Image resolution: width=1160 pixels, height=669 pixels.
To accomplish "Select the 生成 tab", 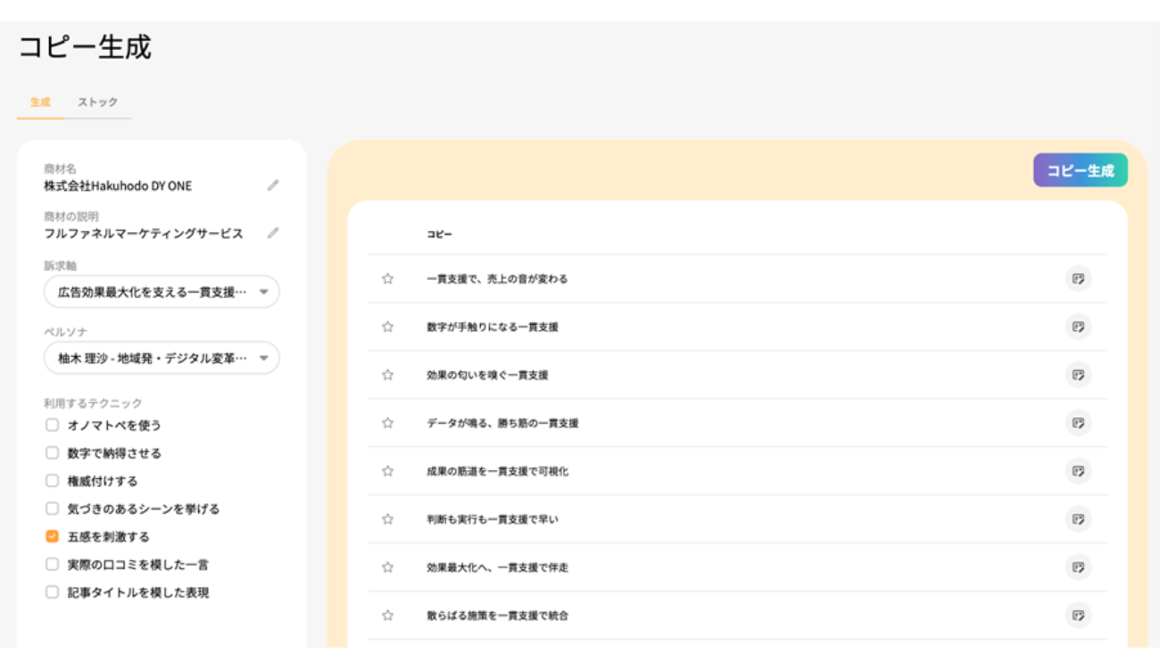I will [x=40, y=103].
